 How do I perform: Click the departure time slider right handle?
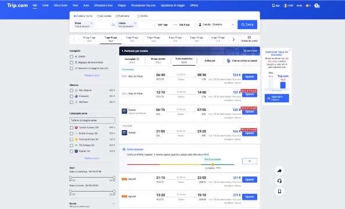pyautogui.click(x=114, y=177)
